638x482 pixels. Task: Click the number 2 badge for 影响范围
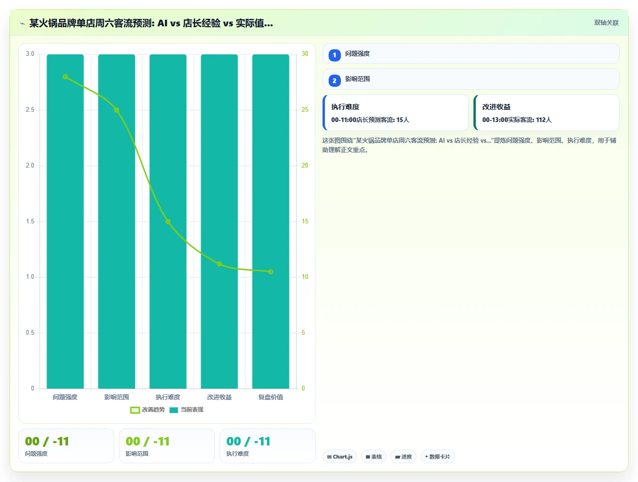tap(334, 81)
